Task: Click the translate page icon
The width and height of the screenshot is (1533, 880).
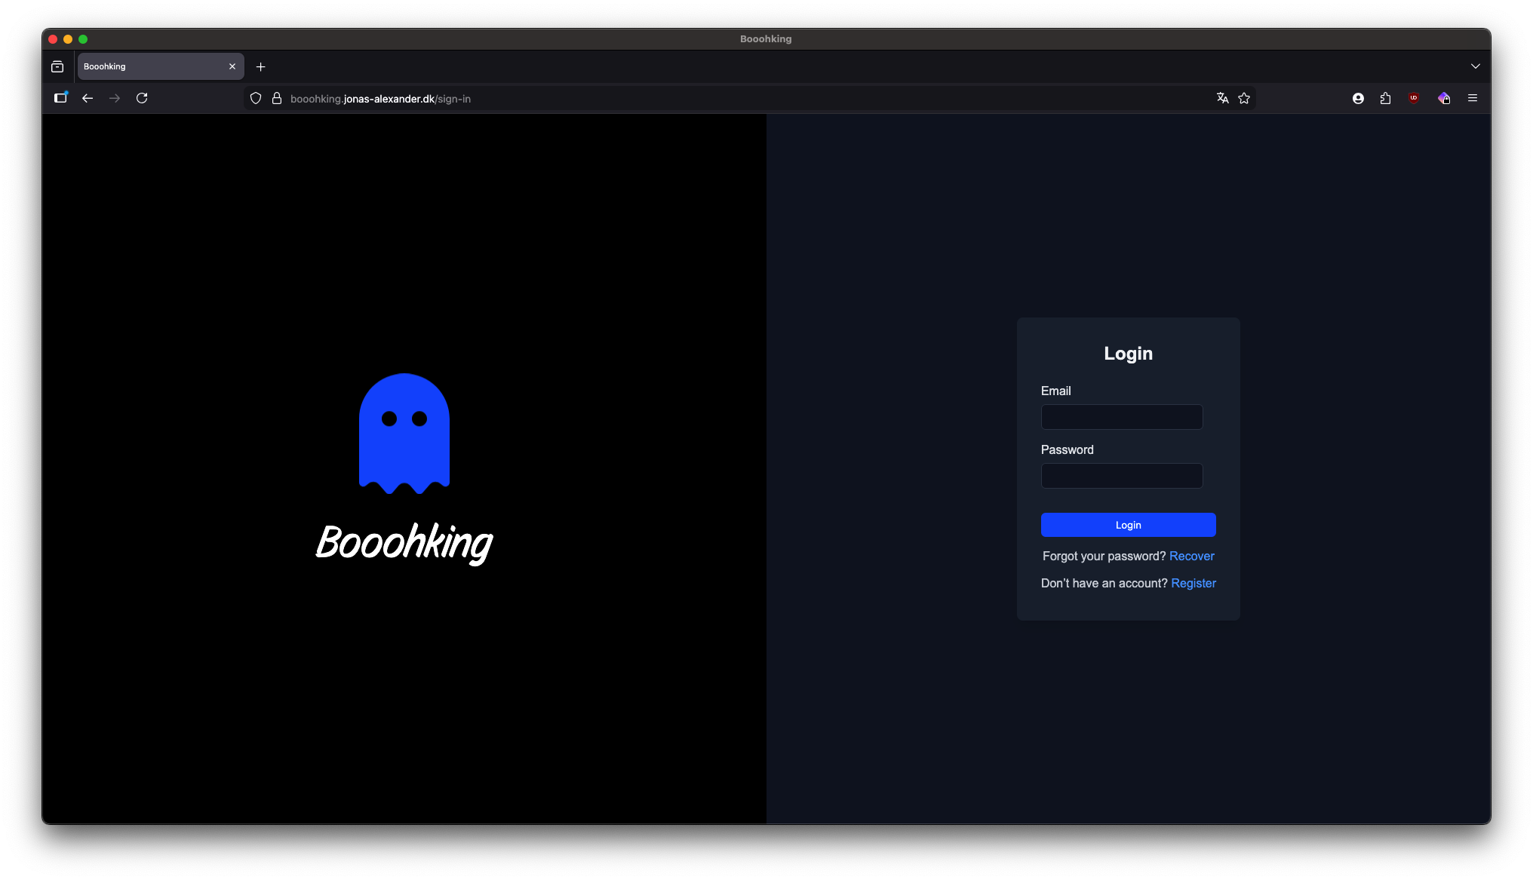Action: (1222, 98)
